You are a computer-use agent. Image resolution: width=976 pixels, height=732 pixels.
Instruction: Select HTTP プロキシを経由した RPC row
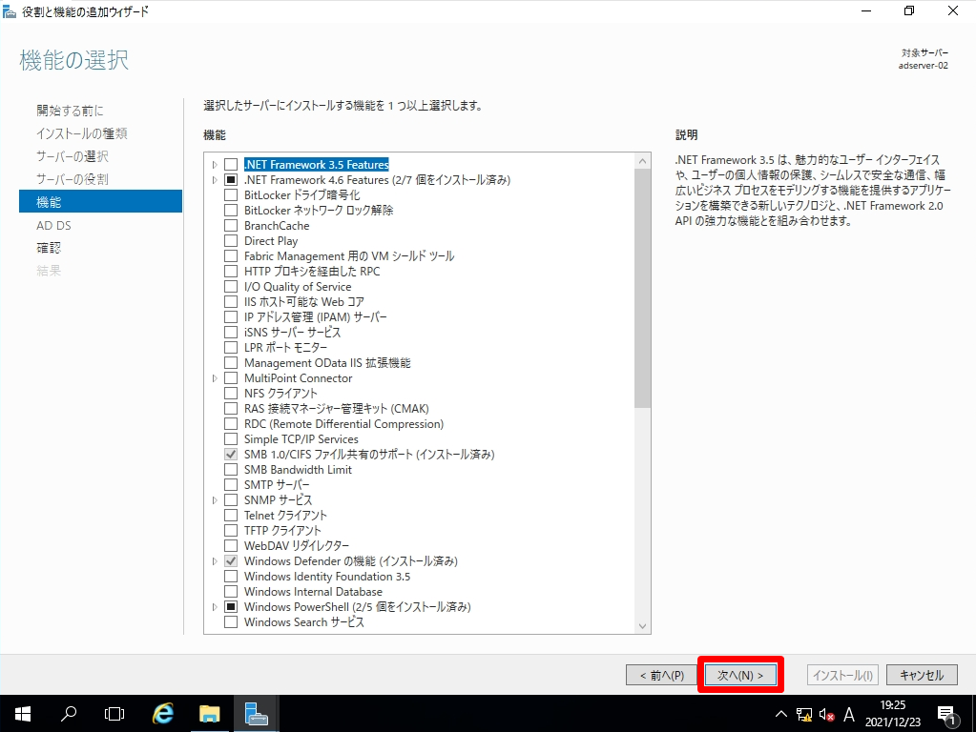coord(312,272)
